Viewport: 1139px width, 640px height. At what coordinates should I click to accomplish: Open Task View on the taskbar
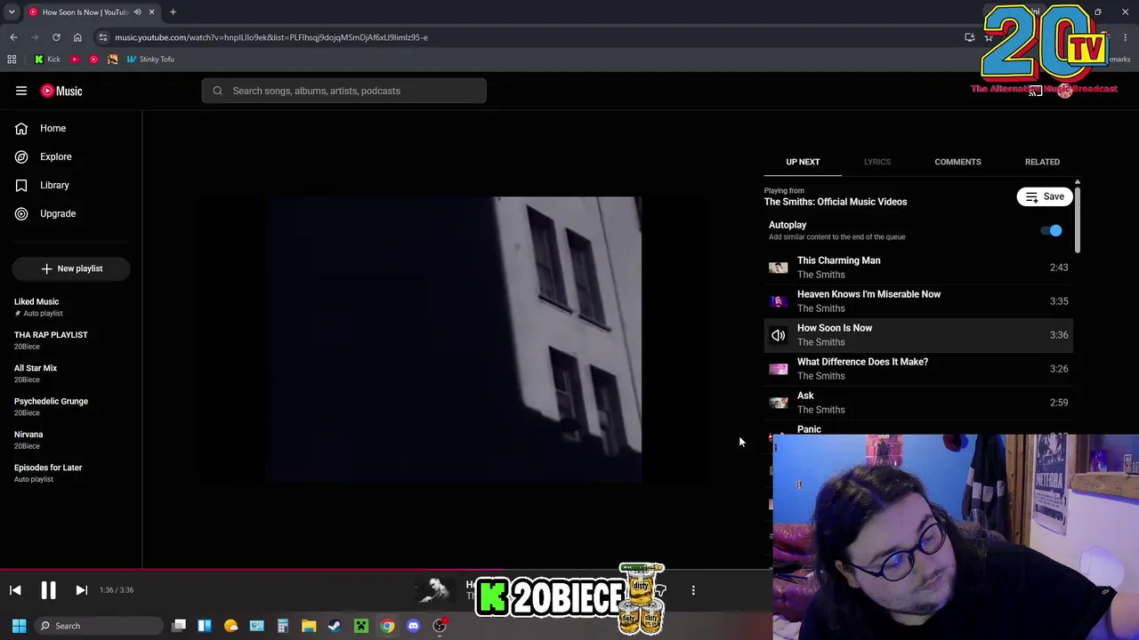coord(179,626)
